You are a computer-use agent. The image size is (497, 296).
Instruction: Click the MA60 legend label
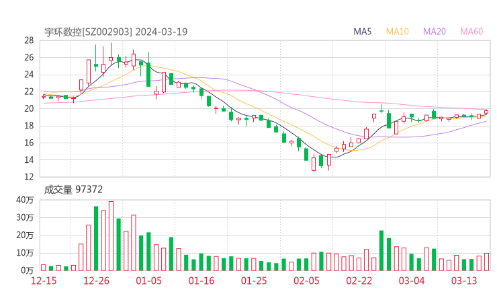[x=471, y=32]
